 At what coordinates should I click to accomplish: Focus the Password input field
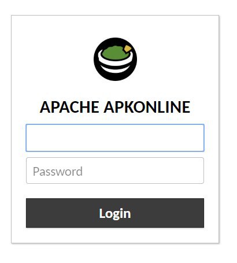(115, 171)
